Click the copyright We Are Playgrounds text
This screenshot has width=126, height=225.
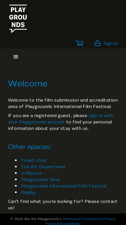(x=35, y=219)
